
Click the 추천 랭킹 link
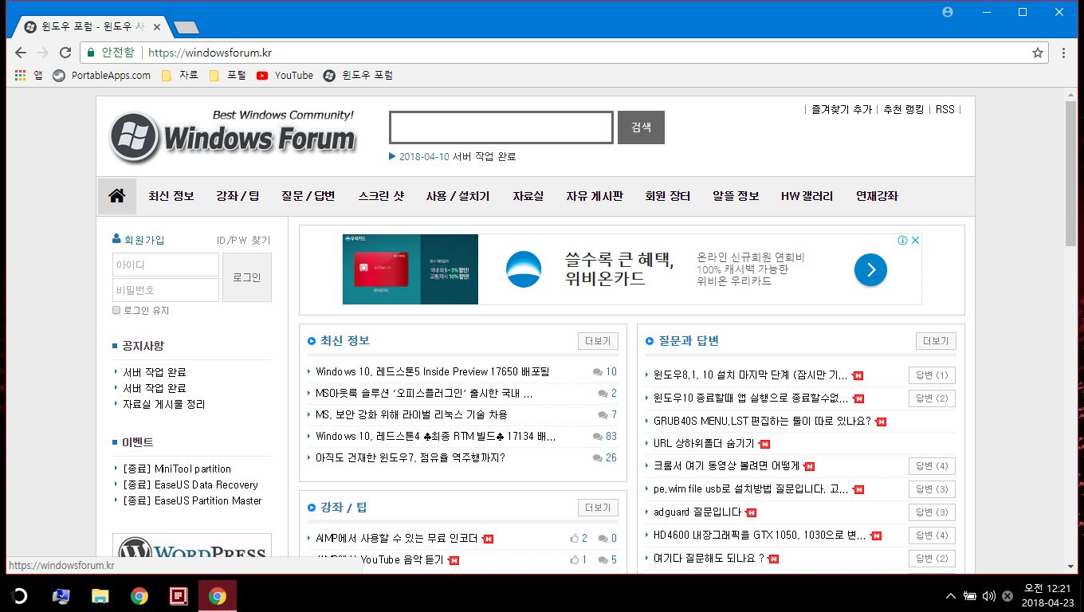[x=904, y=109]
